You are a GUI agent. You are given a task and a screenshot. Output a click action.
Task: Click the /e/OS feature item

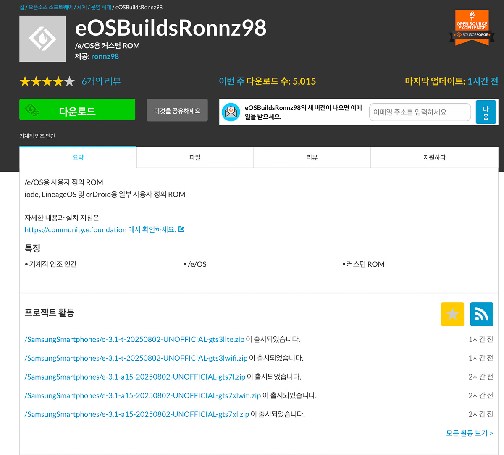coord(197,264)
